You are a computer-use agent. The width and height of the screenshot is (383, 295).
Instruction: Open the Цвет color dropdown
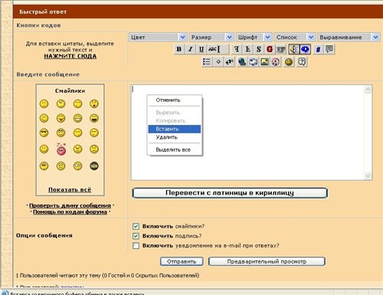tap(158, 38)
